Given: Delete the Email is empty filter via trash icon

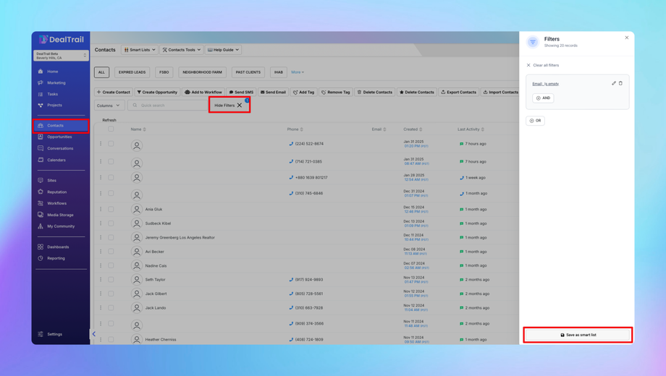Looking at the screenshot, I should (620, 83).
